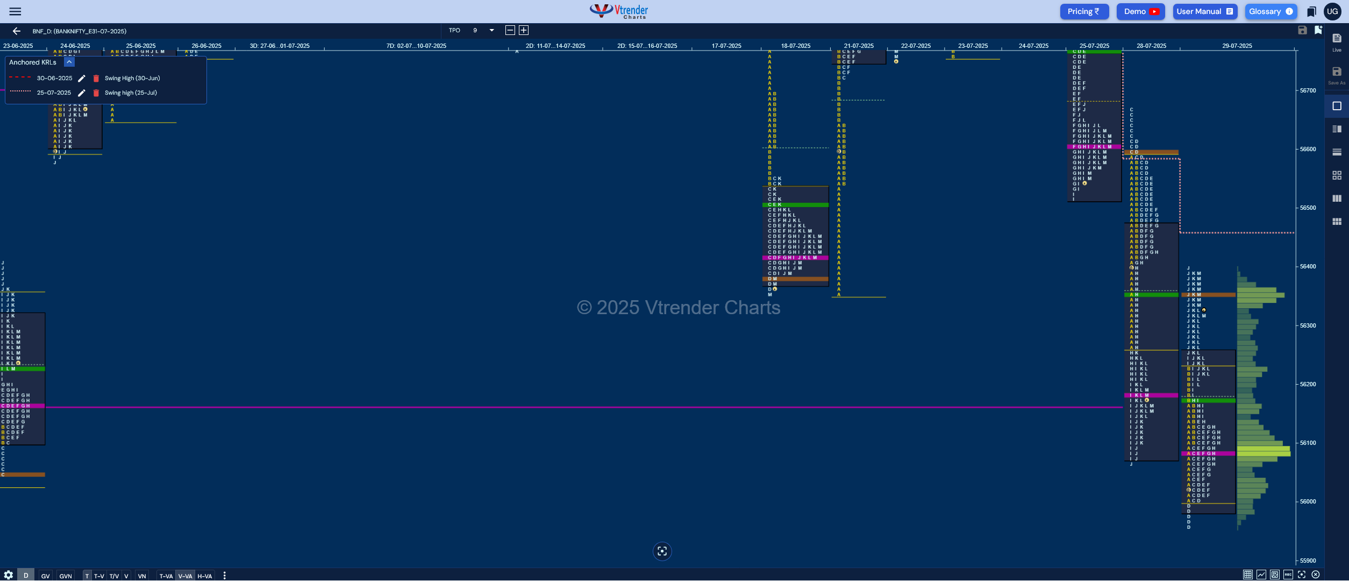Click the grid table icon in bottom bar
This screenshot has height=581, width=1349.
point(1247,575)
